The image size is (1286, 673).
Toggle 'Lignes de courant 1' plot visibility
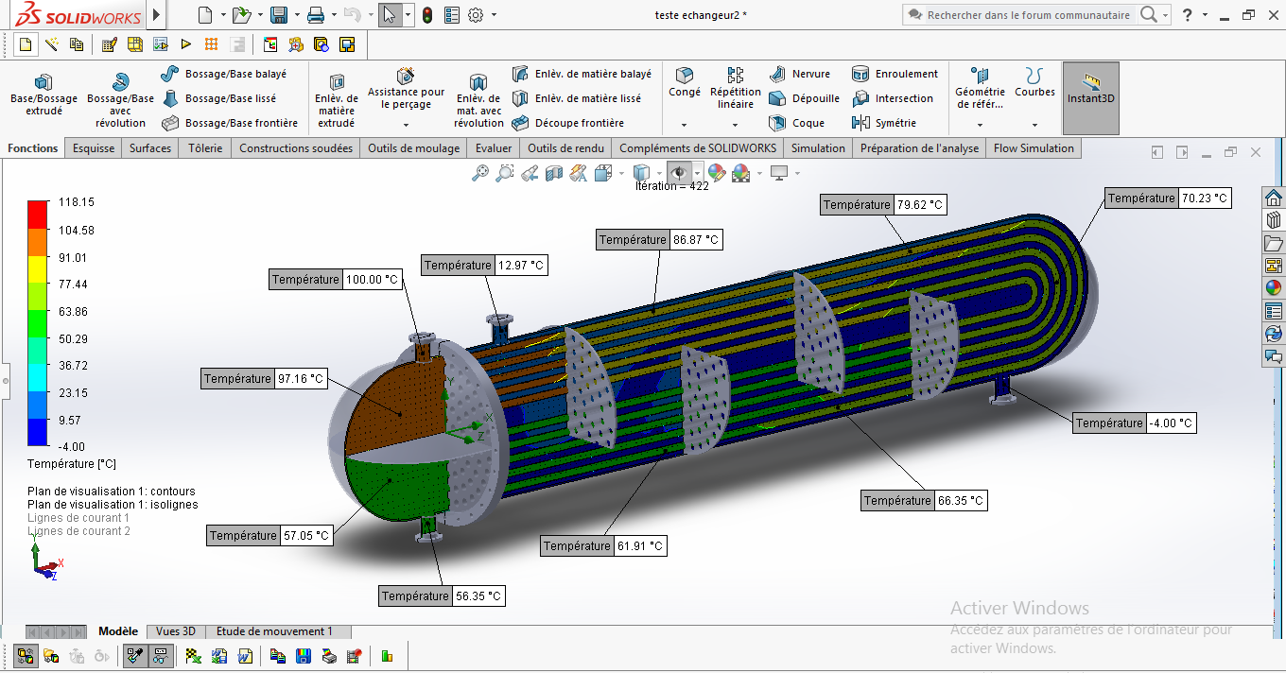pos(78,518)
